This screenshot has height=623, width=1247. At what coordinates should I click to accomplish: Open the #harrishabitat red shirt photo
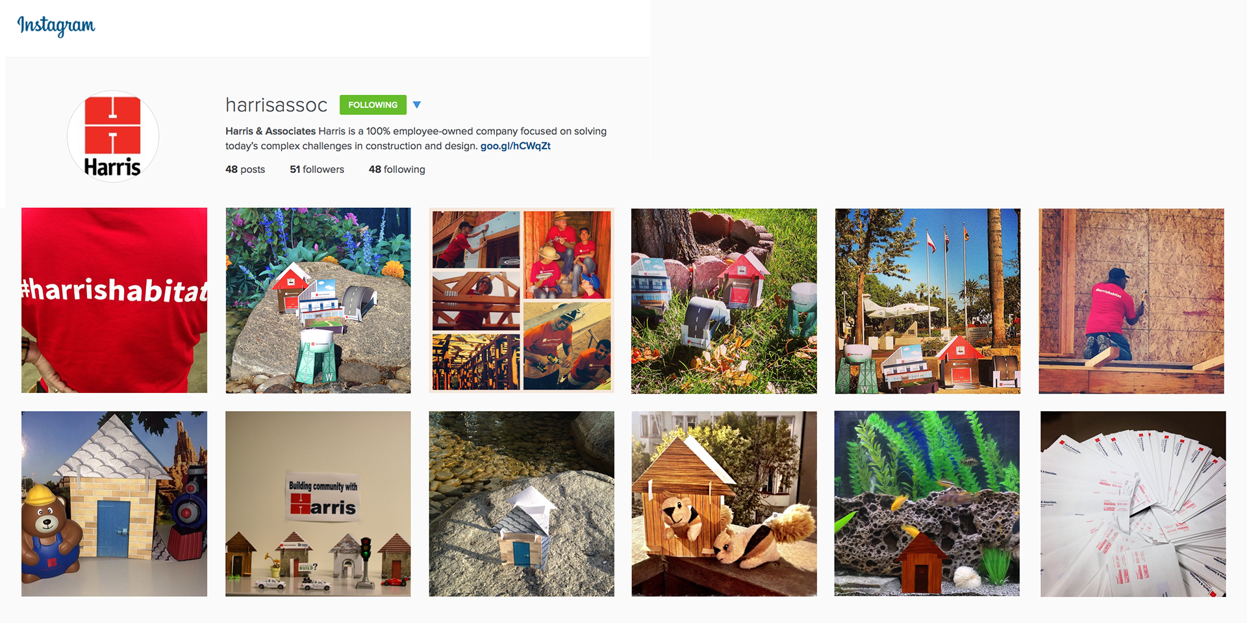pyautogui.click(x=114, y=300)
